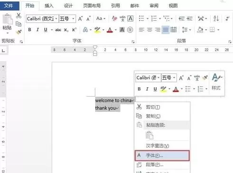233x173 pixels.
Task: Shrink font size in the ribbon
Action: coord(88,18)
